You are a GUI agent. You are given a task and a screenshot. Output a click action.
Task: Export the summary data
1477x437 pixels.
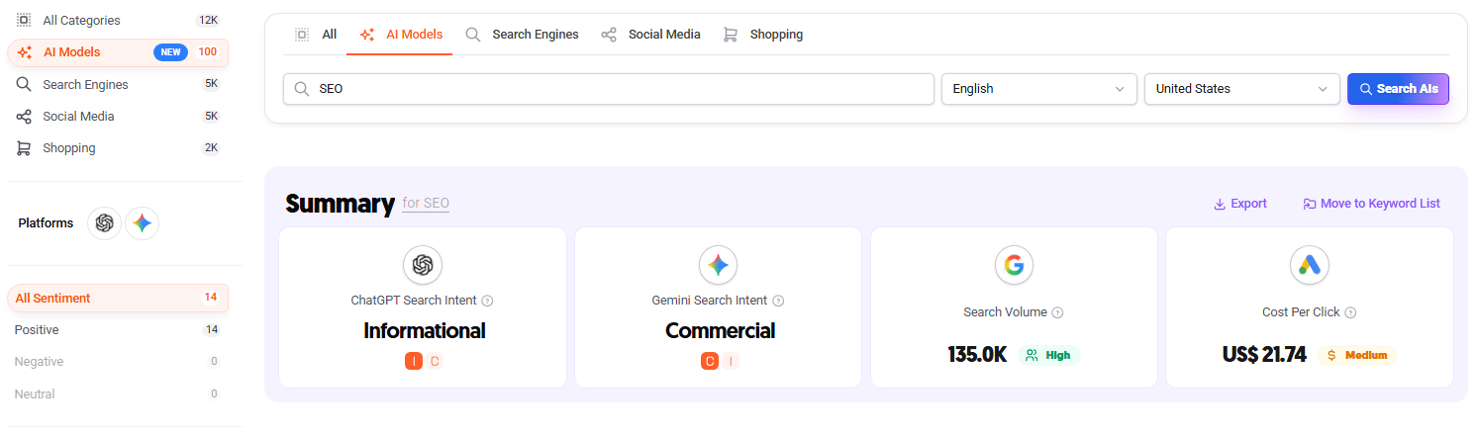tap(1240, 204)
